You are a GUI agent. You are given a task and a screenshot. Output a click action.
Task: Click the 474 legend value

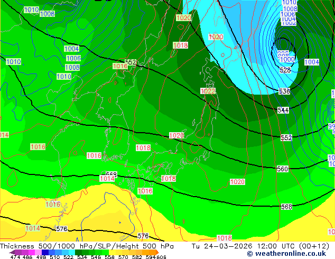(15, 257)
